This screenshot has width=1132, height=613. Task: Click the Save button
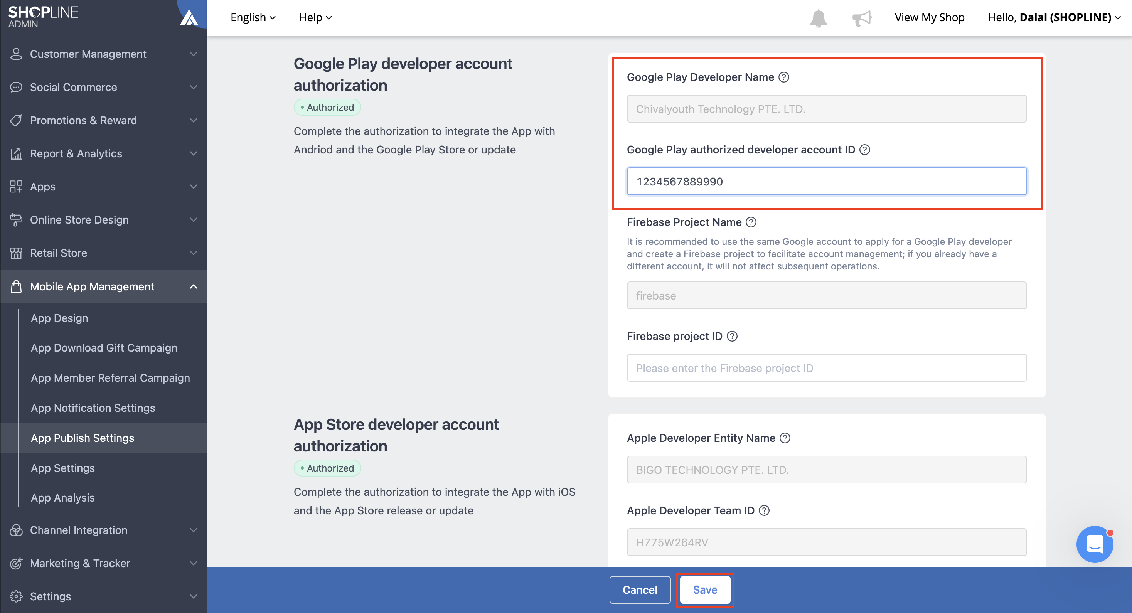(705, 589)
